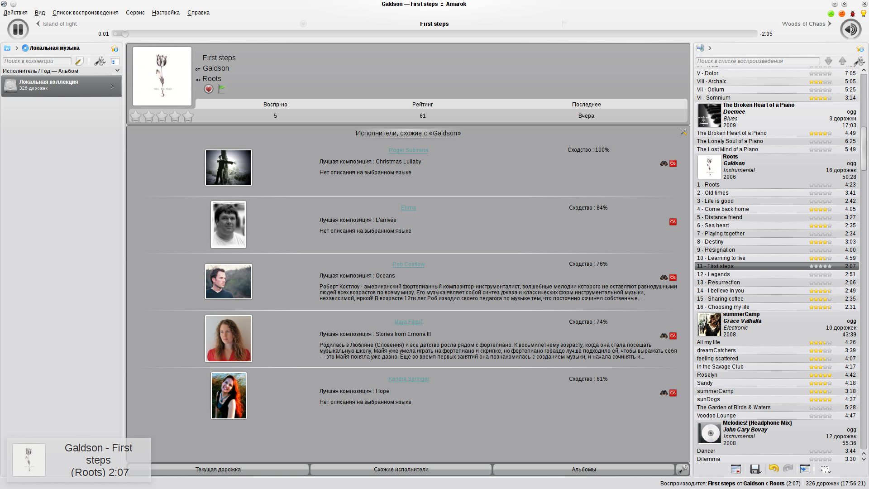
Task: Click the green happy smiley feedback icon
Action: coord(831,14)
